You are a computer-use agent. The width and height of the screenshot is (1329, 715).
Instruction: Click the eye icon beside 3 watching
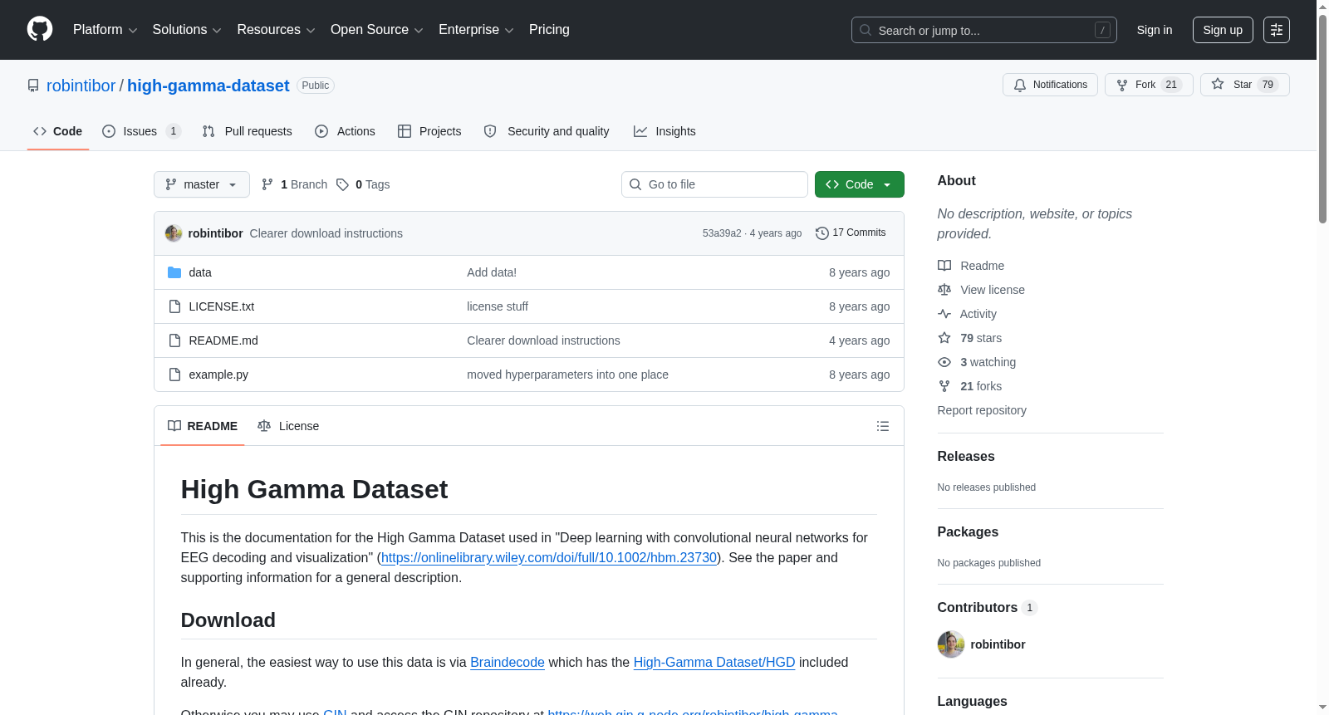point(944,362)
